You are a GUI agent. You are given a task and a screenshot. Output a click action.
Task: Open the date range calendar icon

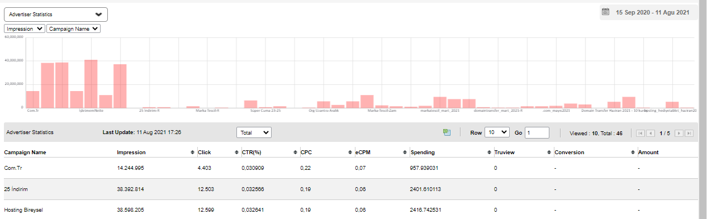pos(605,12)
